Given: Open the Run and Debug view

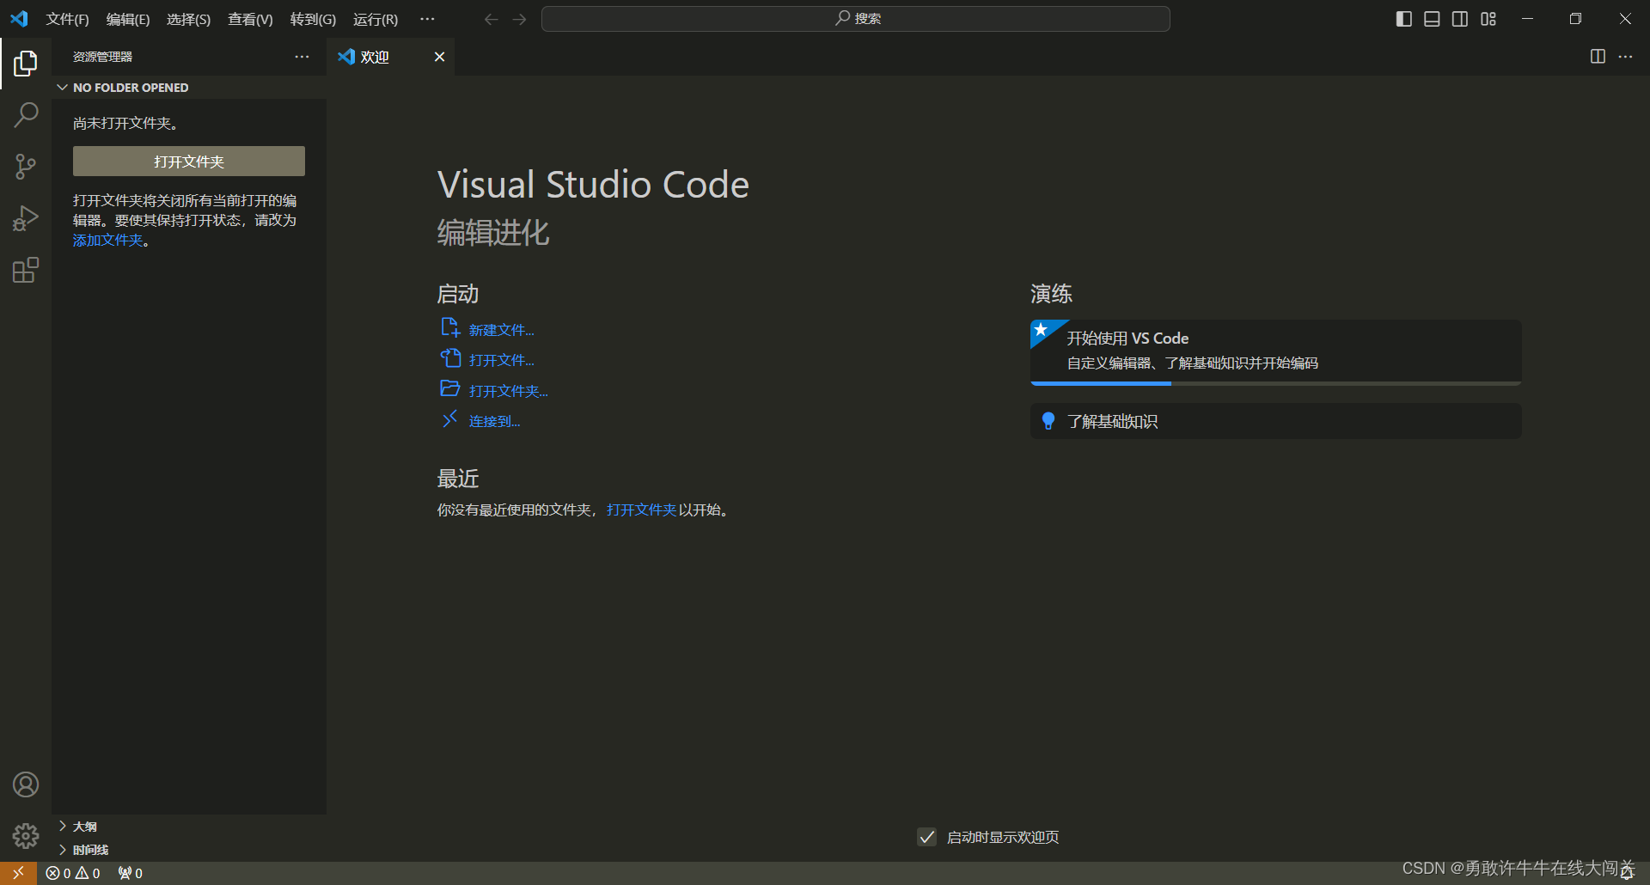Looking at the screenshot, I should coord(26,218).
